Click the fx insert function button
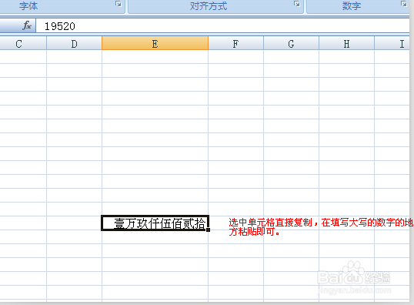The height and width of the screenshot is (305, 414). click(x=27, y=25)
